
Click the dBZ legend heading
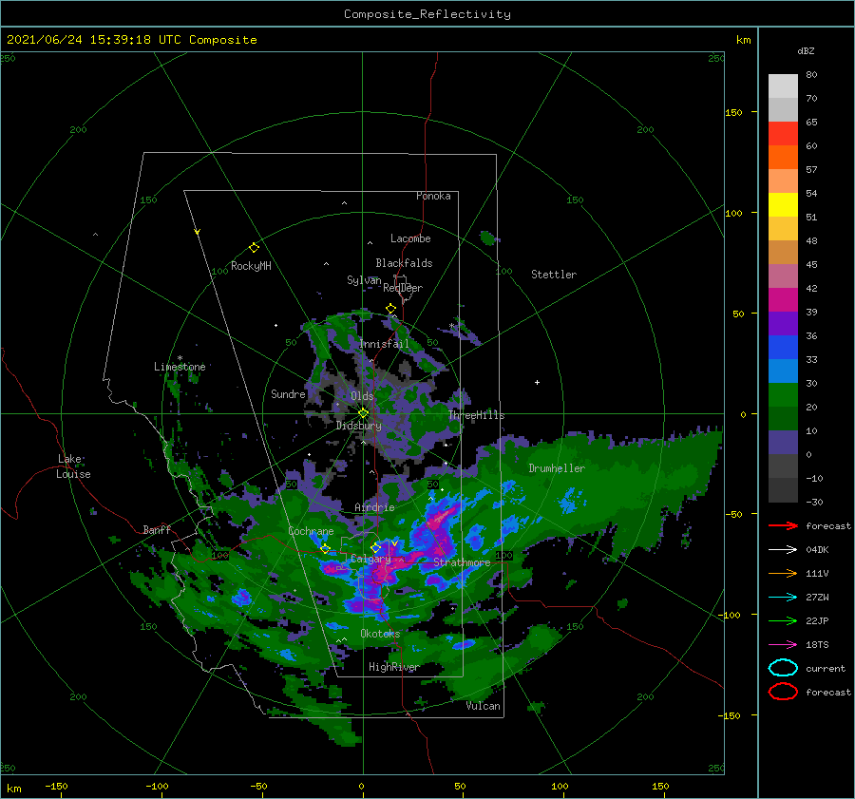806,50
